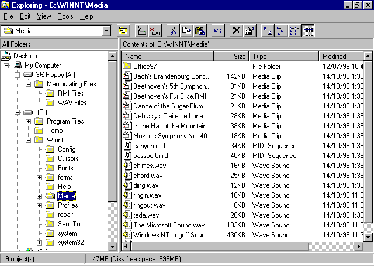Open Properties from the toolbar icon
This screenshot has height=266, width=374.
(x=250, y=31)
